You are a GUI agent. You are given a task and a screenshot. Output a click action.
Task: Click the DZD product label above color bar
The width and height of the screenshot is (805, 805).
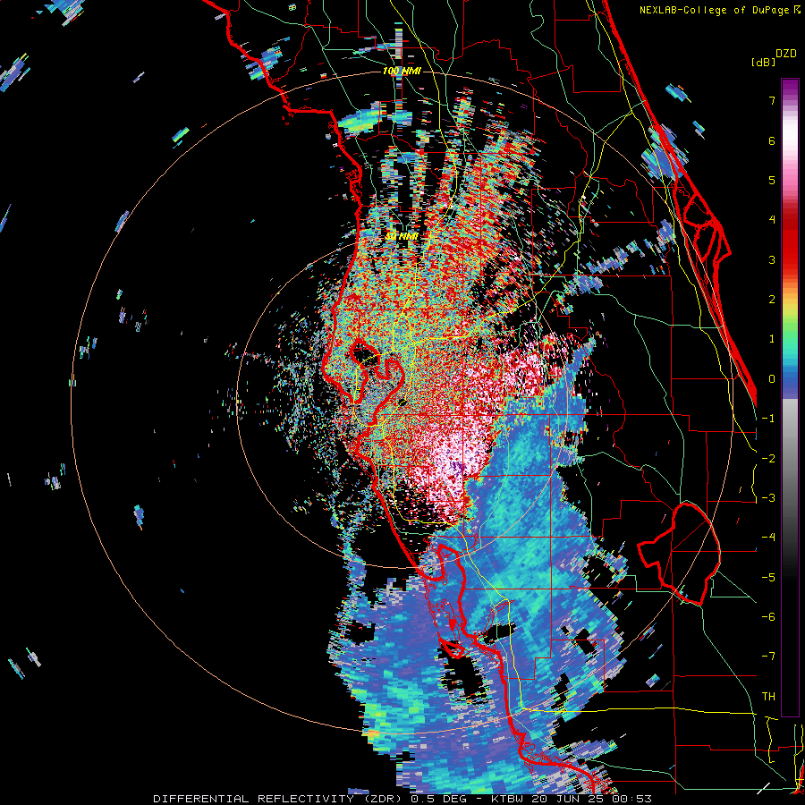[785, 54]
